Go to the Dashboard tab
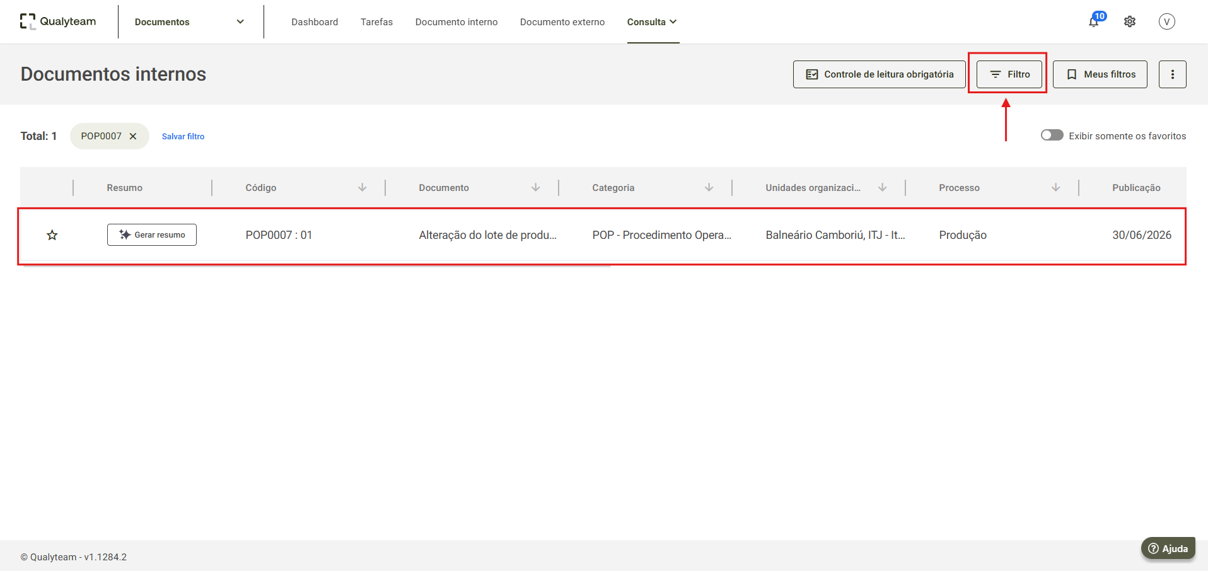Image resolution: width=1208 pixels, height=571 pixels. 315,22
